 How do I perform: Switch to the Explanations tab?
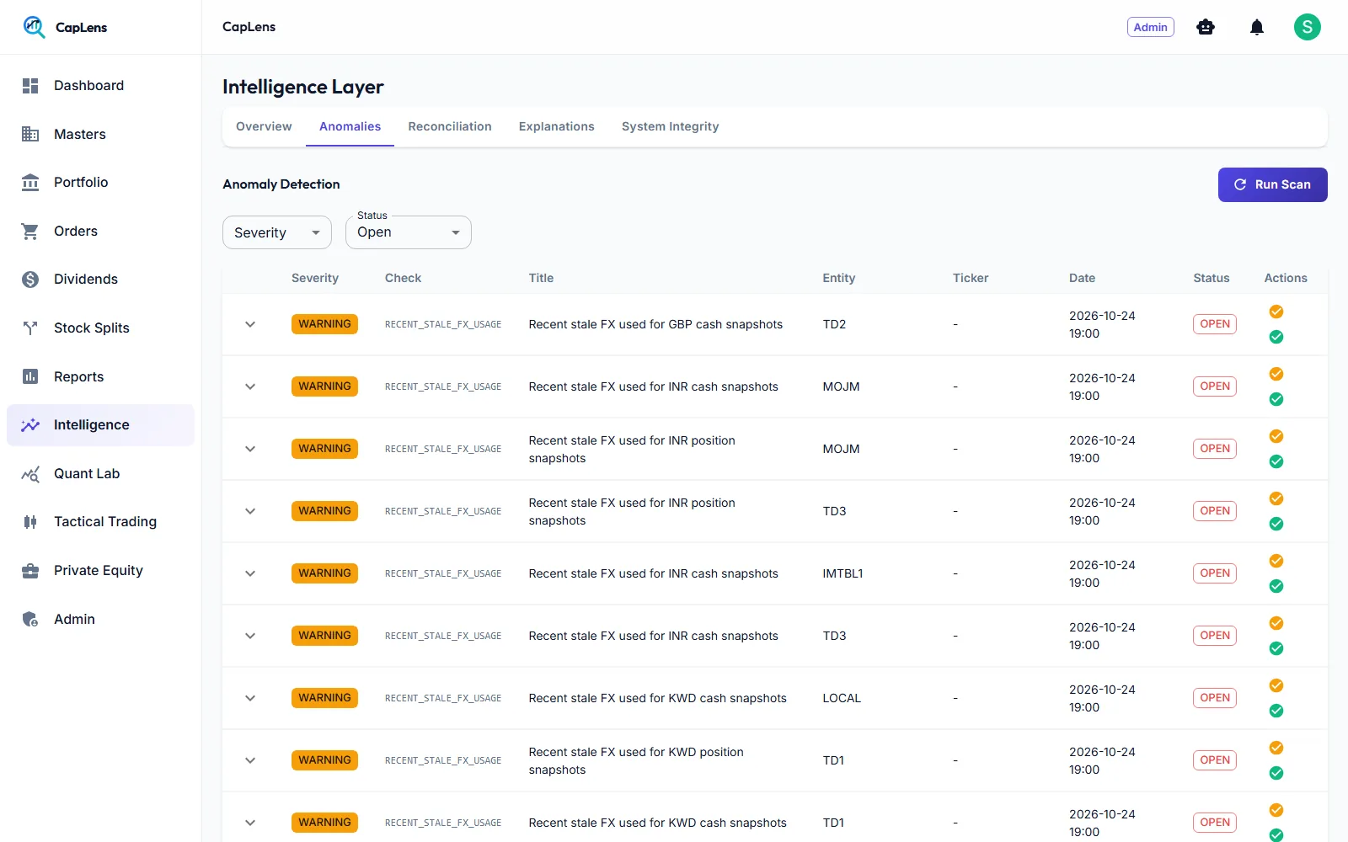(557, 126)
